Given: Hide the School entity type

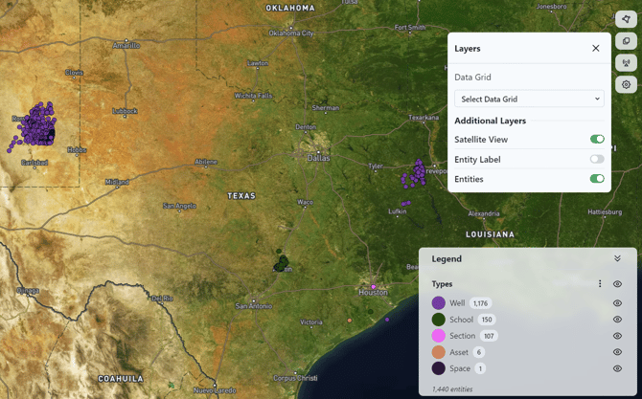Looking at the screenshot, I should 617,320.
